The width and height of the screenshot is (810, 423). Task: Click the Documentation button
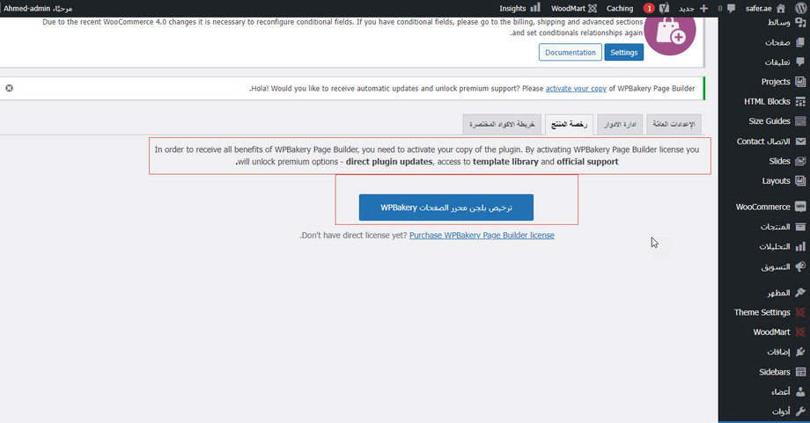click(x=571, y=52)
